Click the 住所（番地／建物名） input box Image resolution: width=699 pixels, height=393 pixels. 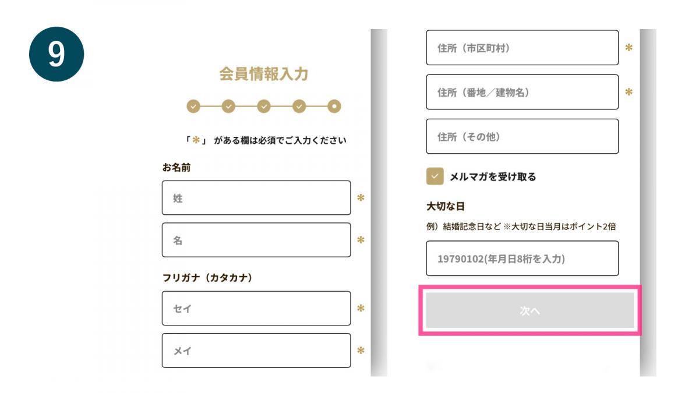[x=523, y=91]
